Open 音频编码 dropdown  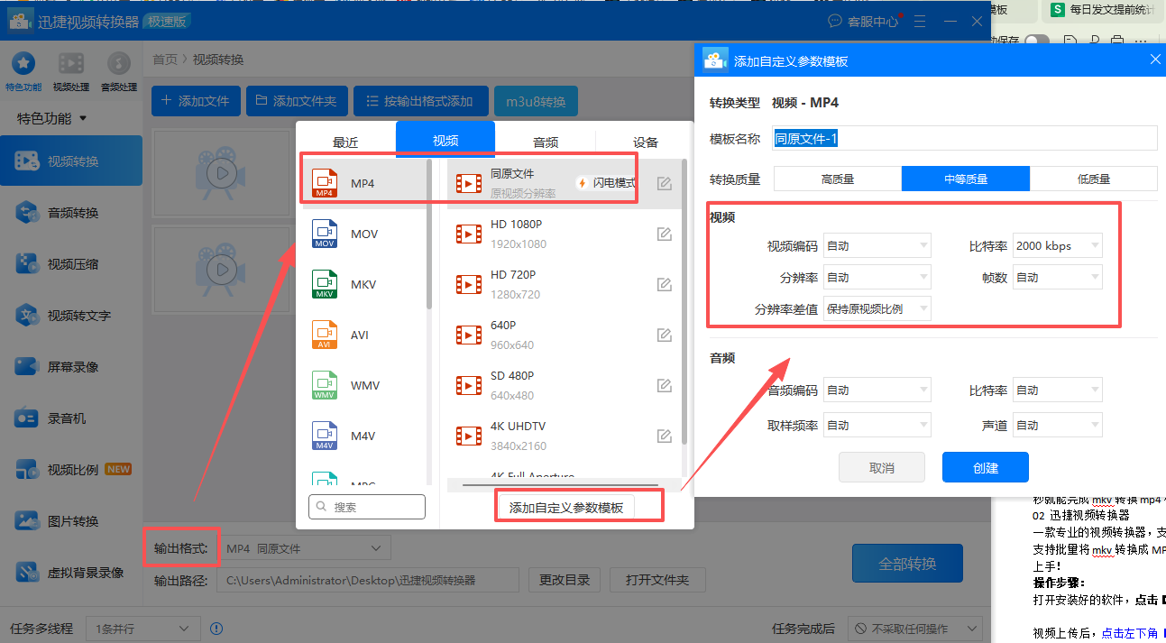pos(877,390)
